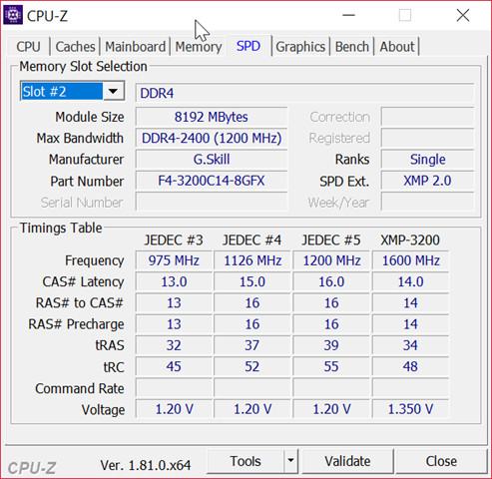Close the CPU-Z window with X

tap(463, 15)
